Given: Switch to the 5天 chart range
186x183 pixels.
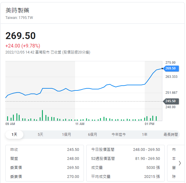Looking at the screenshot, I should [x=40, y=135].
